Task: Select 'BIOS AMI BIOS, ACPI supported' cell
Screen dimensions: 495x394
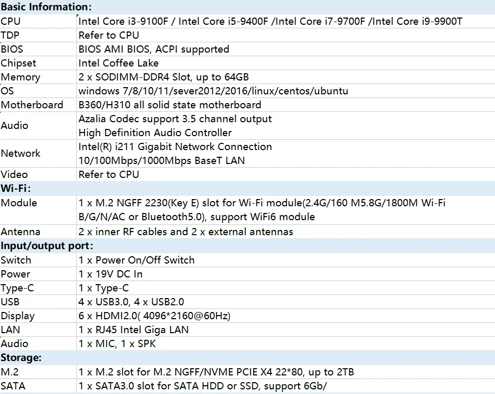Action: (x=286, y=50)
